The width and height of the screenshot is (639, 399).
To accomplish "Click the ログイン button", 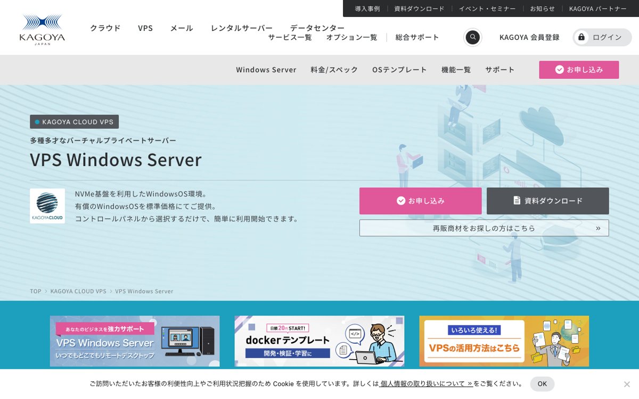I will pyautogui.click(x=602, y=37).
